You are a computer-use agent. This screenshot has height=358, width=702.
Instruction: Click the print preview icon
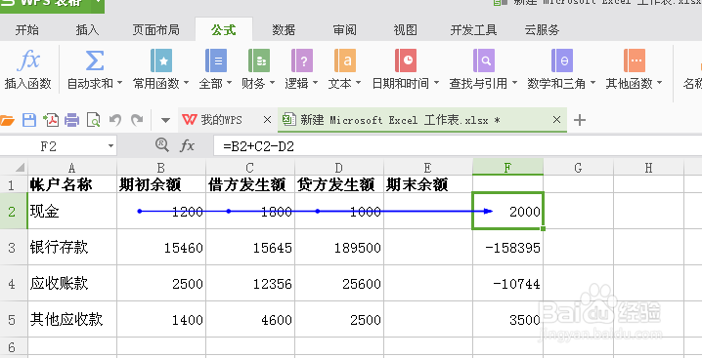93,120
